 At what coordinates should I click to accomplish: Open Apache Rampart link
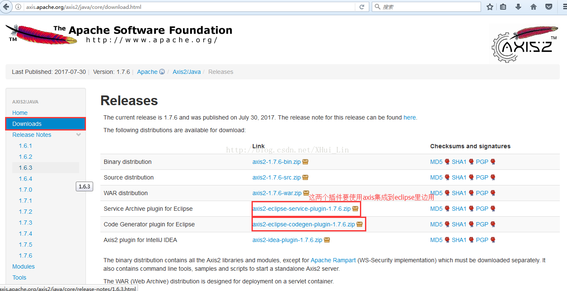pyautogui.click(x=333, y=260)
